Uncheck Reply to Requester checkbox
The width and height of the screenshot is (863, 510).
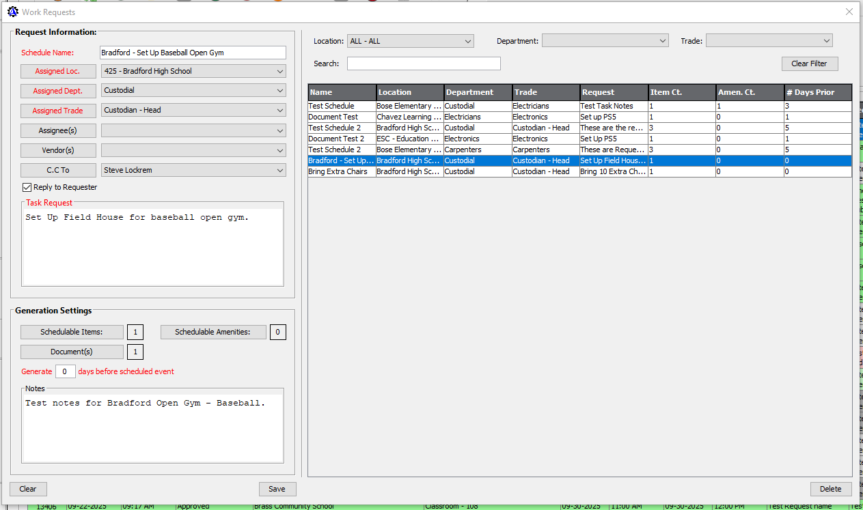27,187
